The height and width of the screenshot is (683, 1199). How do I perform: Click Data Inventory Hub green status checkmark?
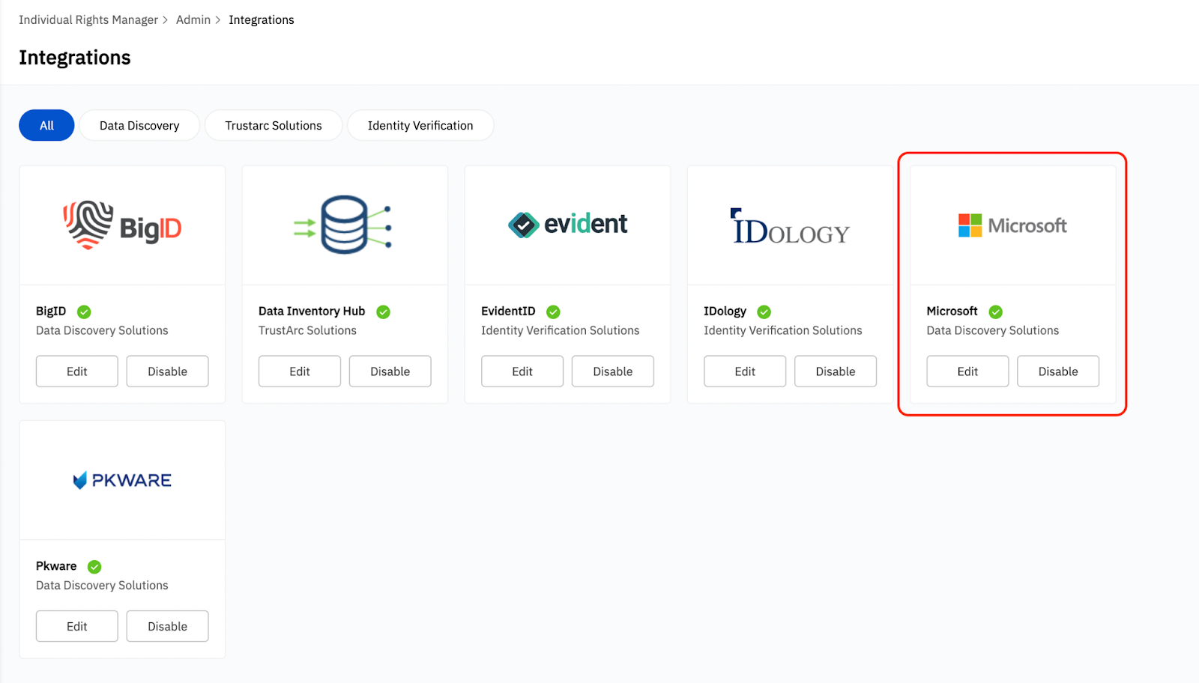coord(383,312)
